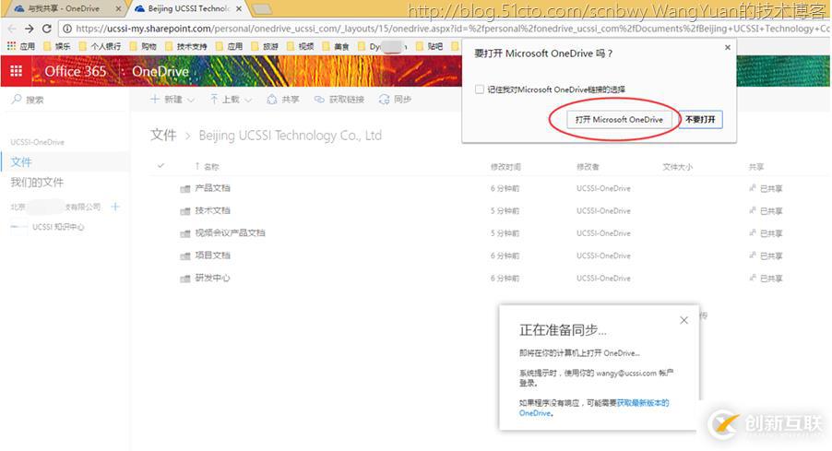
Task: Open the 技术文档 folder
Action: click(x=212, y=210)
